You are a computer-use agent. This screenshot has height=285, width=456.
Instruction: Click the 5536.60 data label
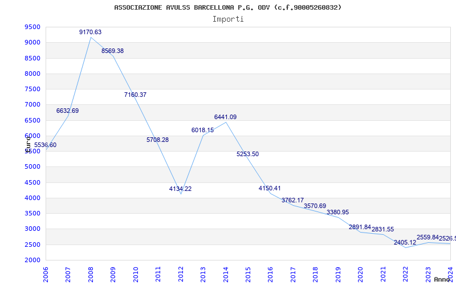pos(46,145)
